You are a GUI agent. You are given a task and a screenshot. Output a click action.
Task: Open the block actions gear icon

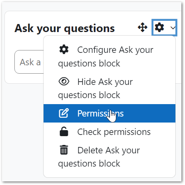coord(159,27)
